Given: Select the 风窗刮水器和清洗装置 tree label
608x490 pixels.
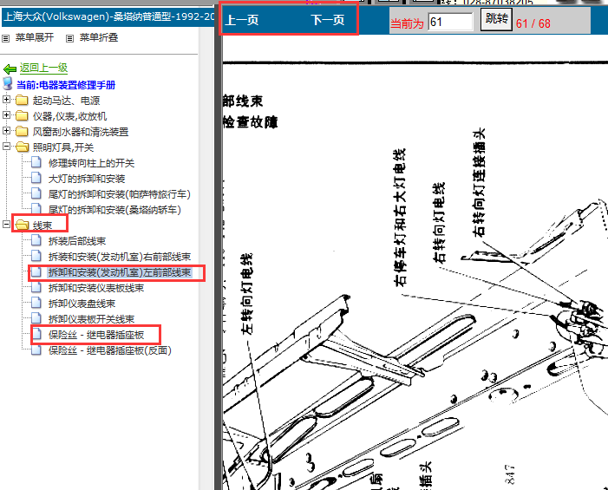Looking at the screenshot, I should (x=81, y=132).
